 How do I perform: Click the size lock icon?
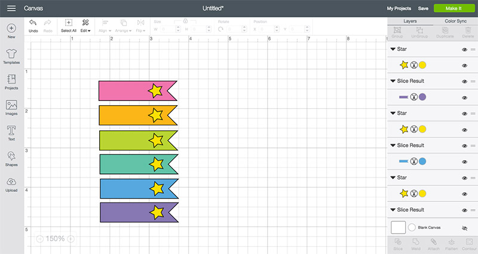pos(185,21)
